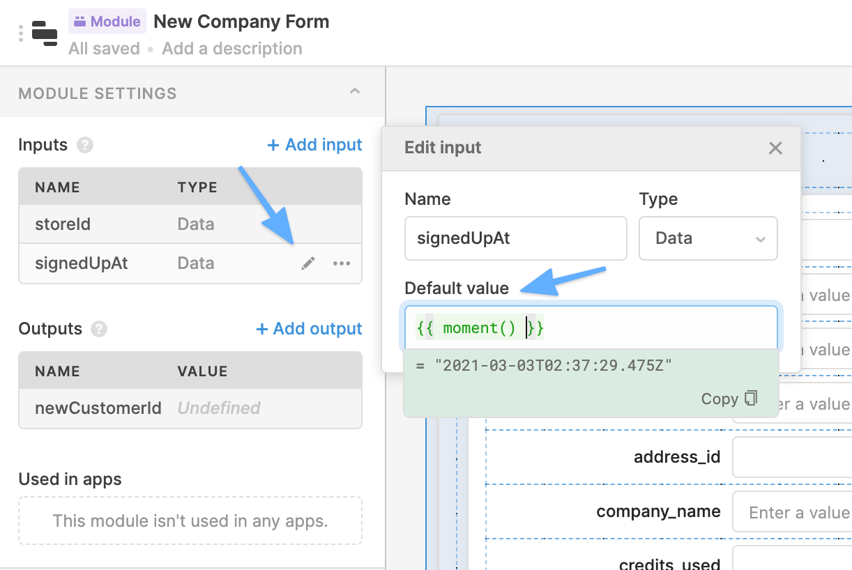Click the help icon next to Inputs
This screenshot has width=852, height=570.
coord(85,145)
